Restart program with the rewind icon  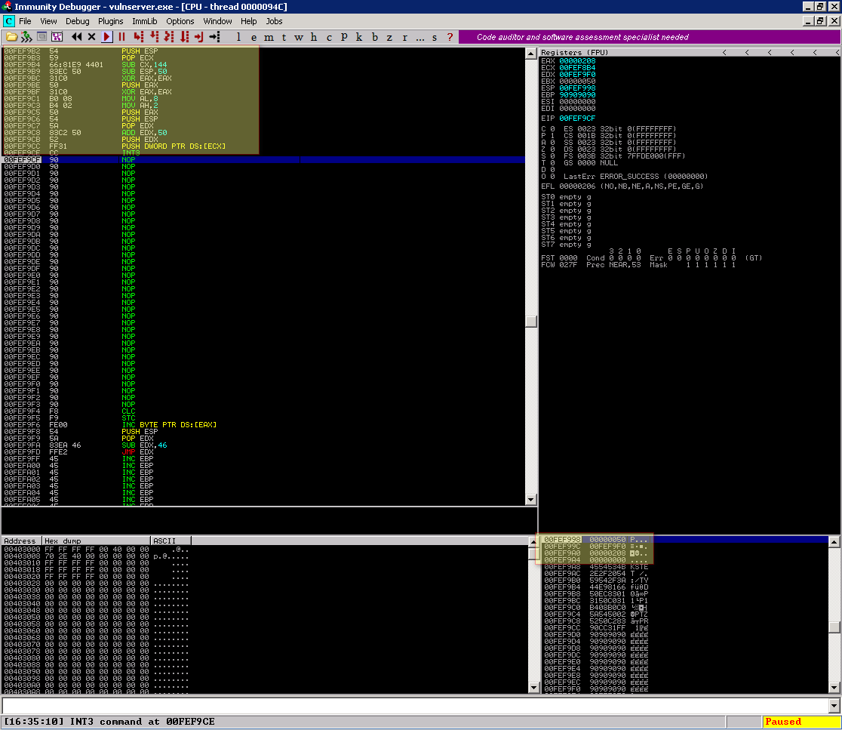coord(77,37)
